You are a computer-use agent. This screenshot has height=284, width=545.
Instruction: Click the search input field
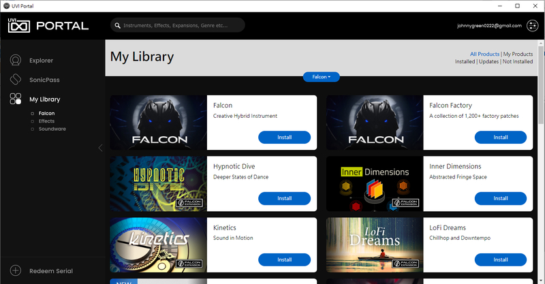(x=178, y=25)
